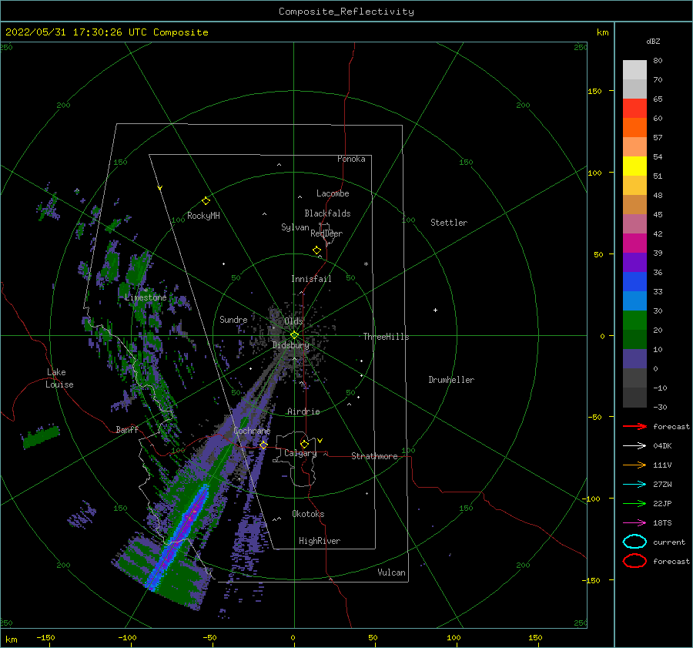
Task: Click the Stettler town label
Action: [x=449, y=223]
